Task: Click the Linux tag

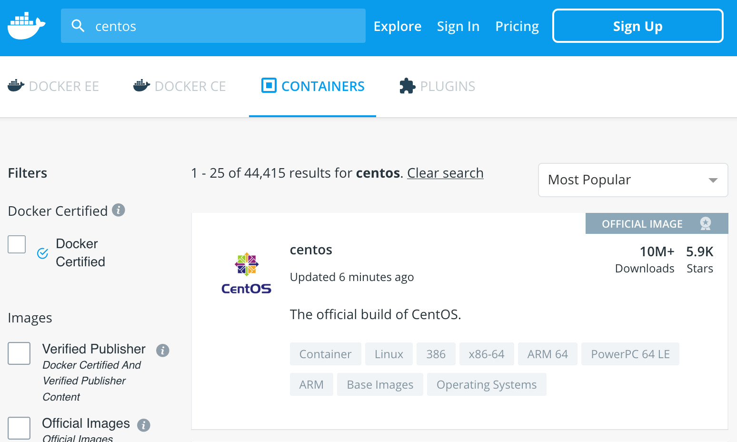Action: click(389, 354)
